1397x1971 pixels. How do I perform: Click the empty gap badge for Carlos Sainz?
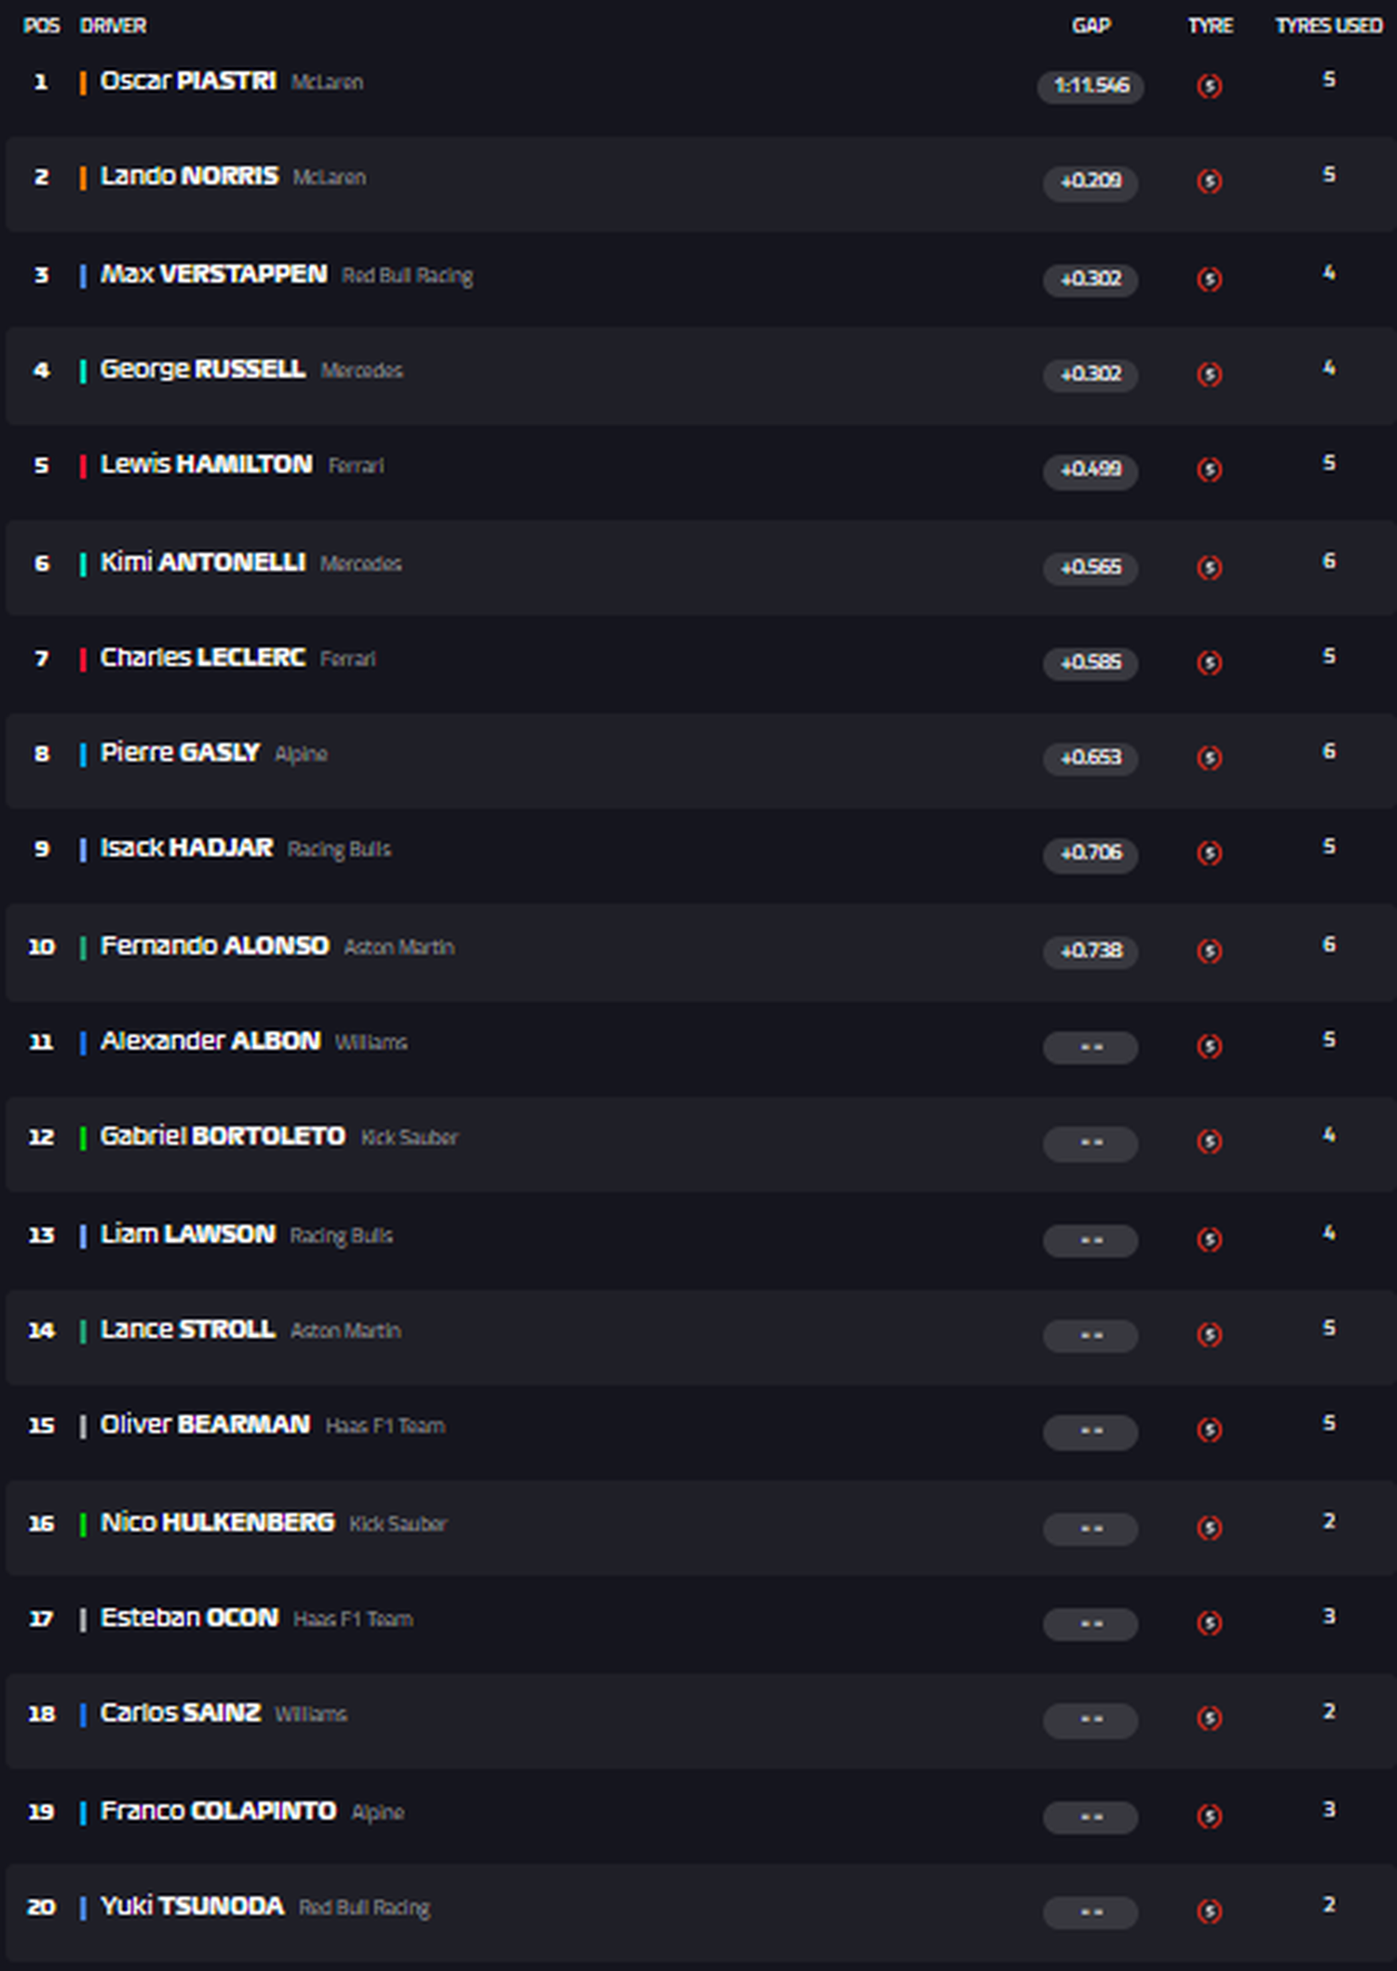(x=1091, y=1720)
